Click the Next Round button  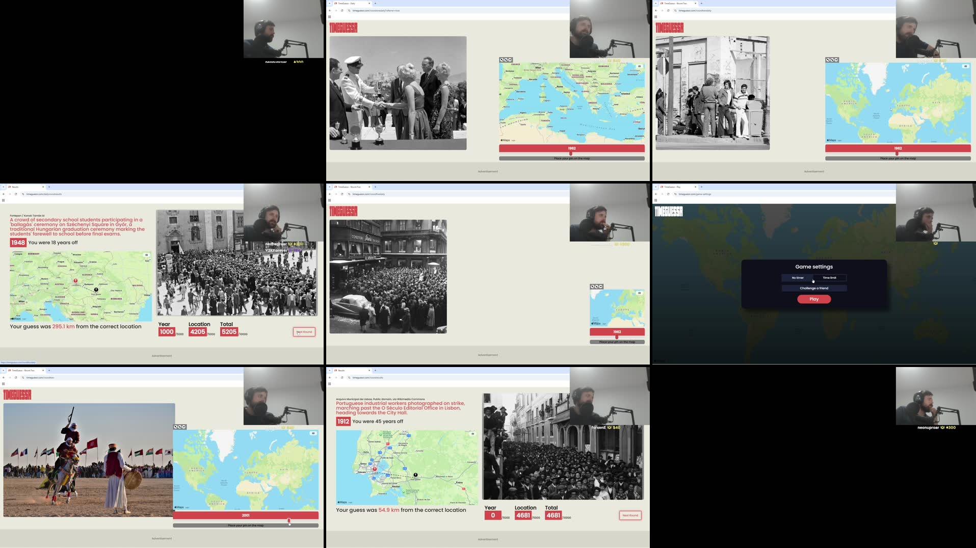tap(304, 332)
